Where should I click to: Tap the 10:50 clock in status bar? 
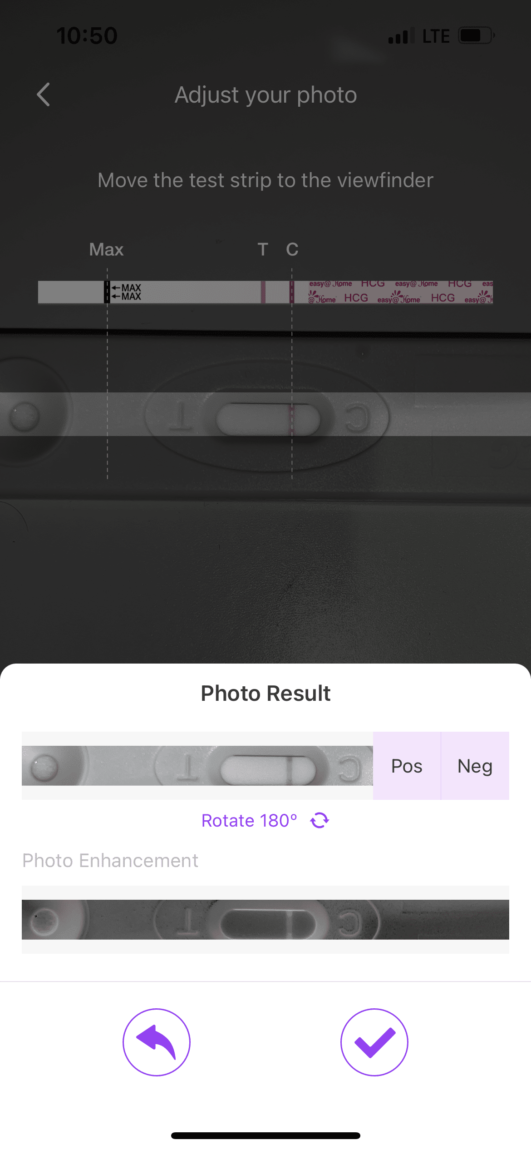point(87,35)
